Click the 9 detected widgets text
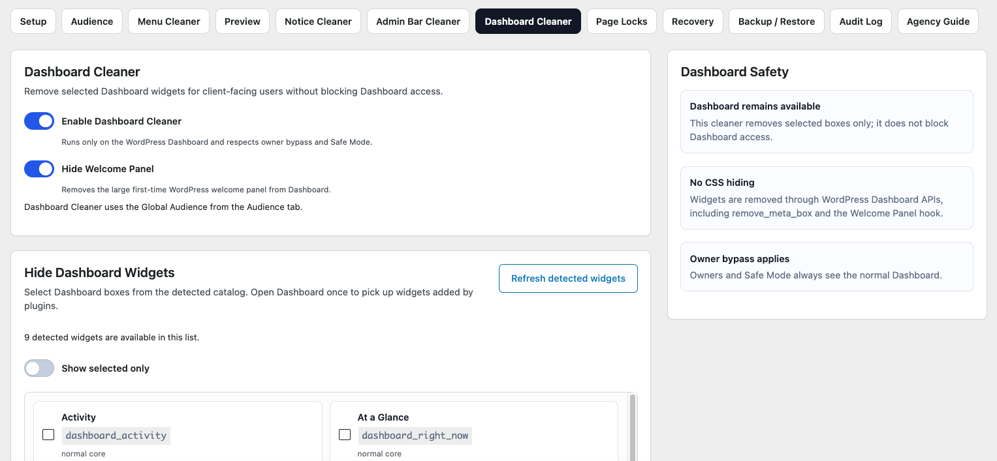 tap(112, 338)
